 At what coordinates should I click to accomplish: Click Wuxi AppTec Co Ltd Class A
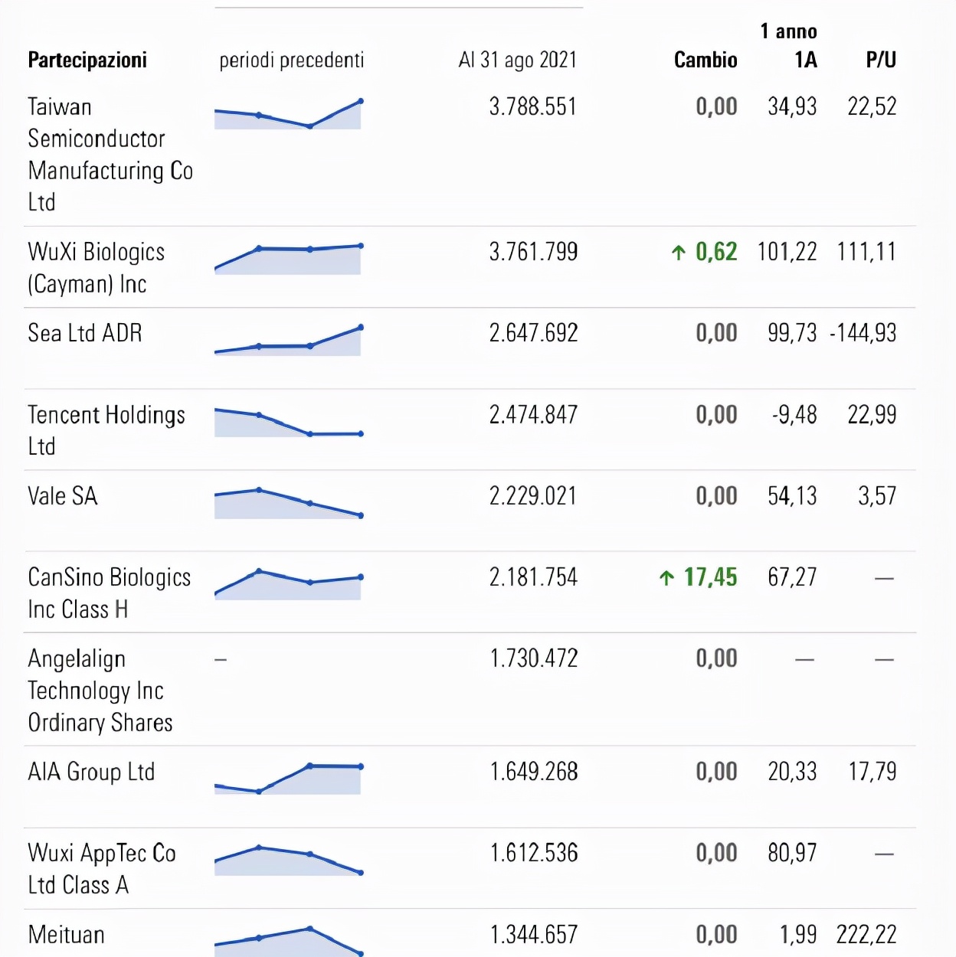(101, 868)
